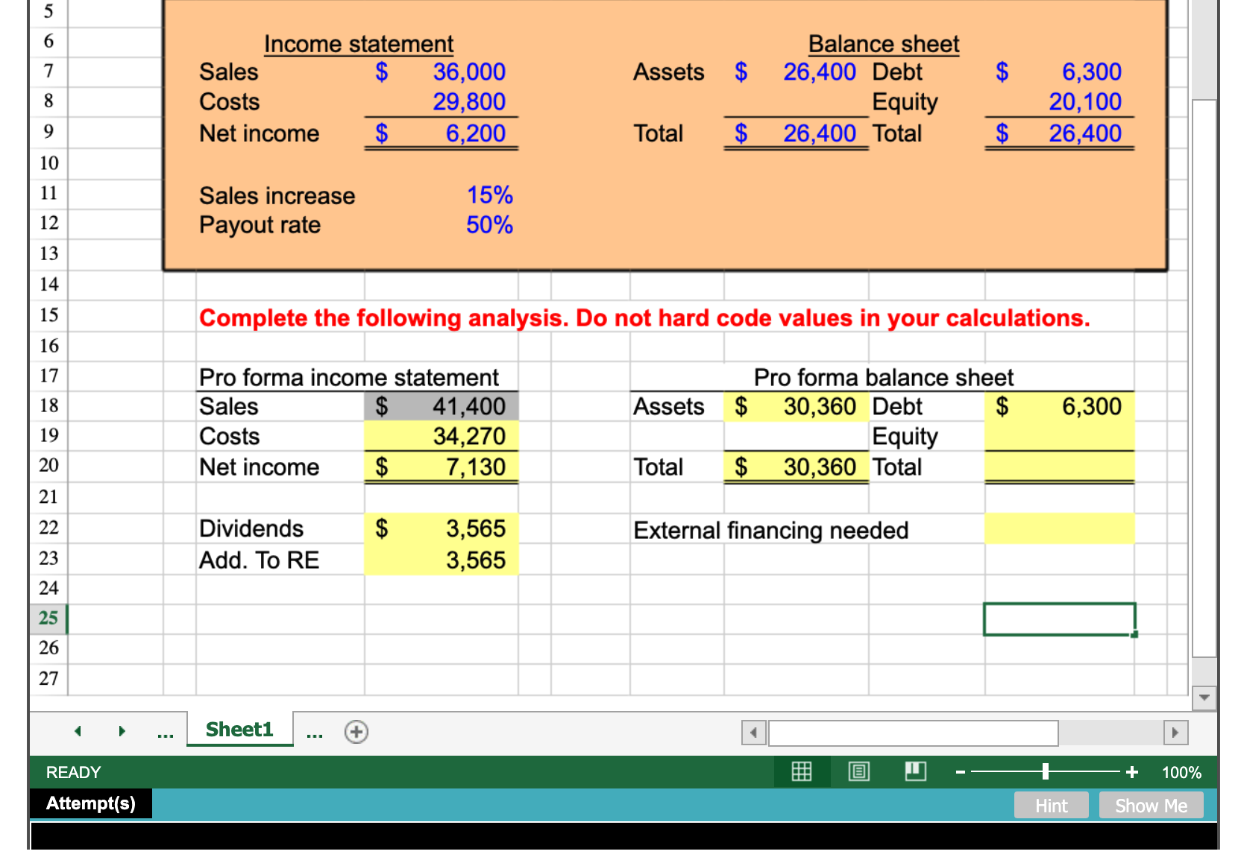Click the zoom out minus icon
Viewport: 1241px width, 863px height.
[x=961, y=772]
